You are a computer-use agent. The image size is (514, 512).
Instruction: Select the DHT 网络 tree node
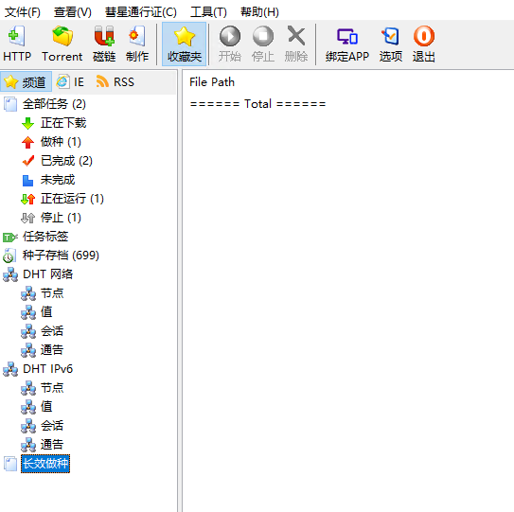pyautogui.click(x=48, y=274)
